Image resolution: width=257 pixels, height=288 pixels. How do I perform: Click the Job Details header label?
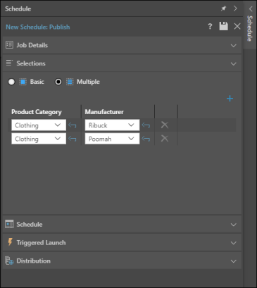coord(32,45)
